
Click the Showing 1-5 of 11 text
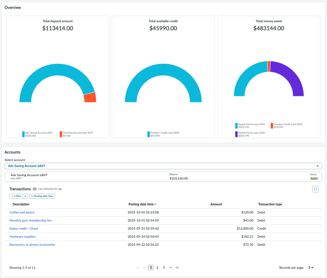[22, 267]
